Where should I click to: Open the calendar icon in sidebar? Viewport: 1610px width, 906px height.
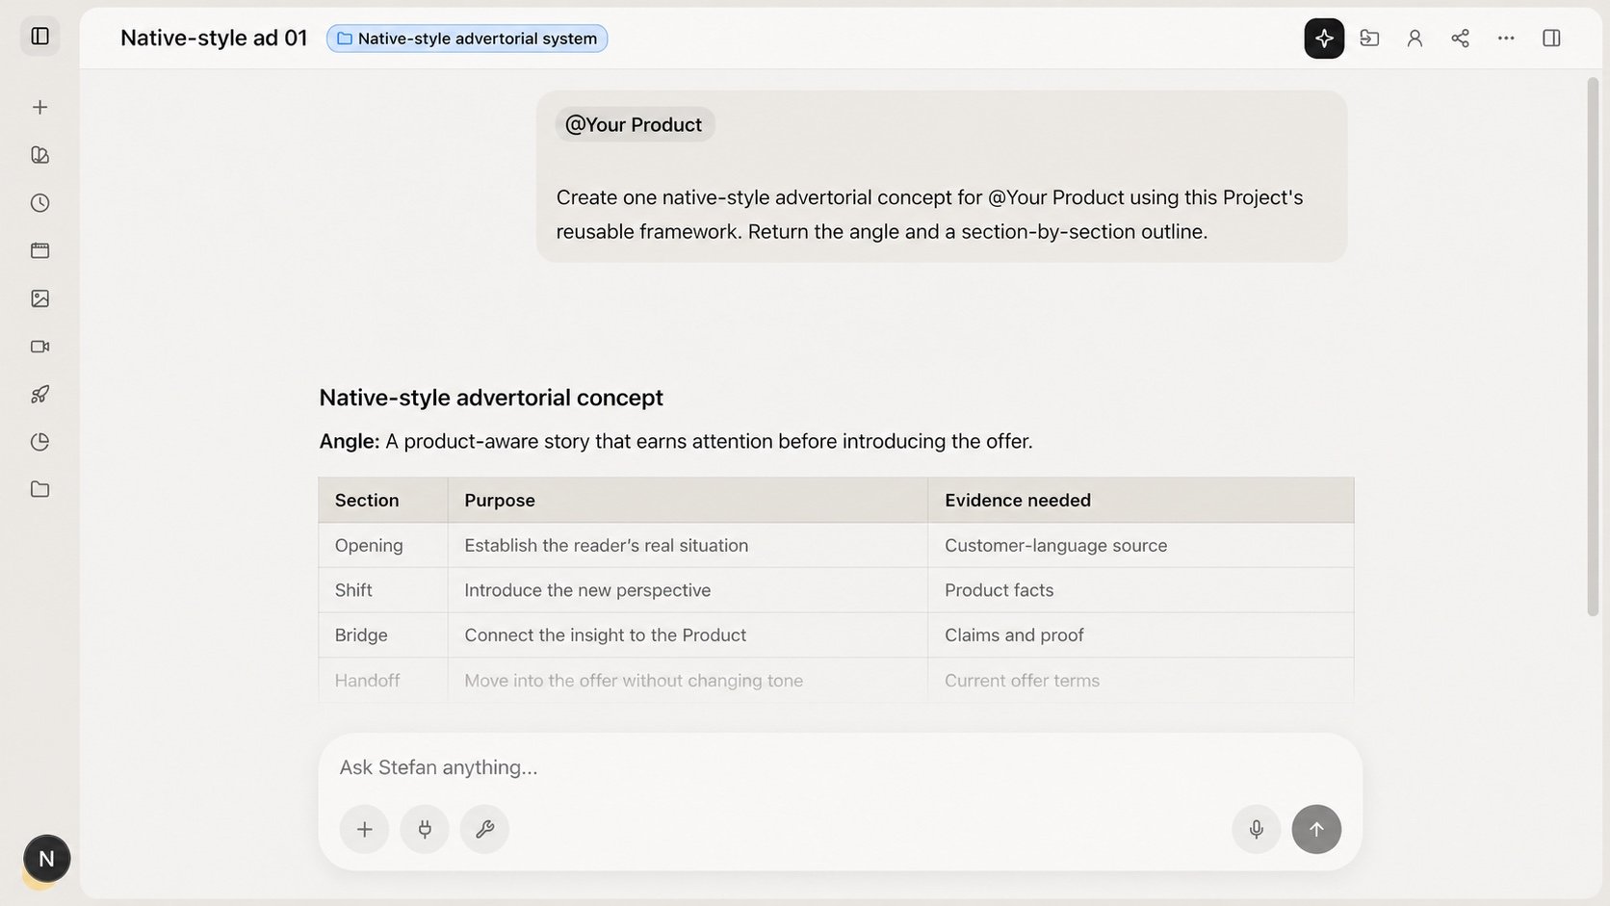pyautogui.click(x=39, y=250)
